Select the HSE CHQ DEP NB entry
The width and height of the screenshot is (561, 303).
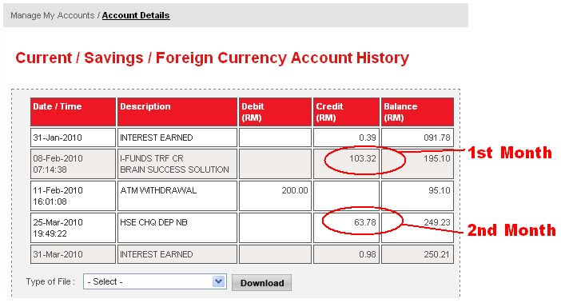click(x=153, y=222)
